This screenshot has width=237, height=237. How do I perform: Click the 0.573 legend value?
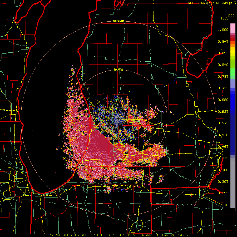coord(223,123)
